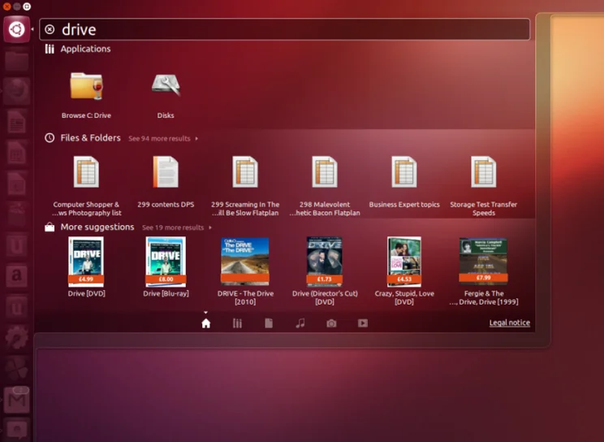
Task: Switch to the Video lens tab
Action: 363,323
